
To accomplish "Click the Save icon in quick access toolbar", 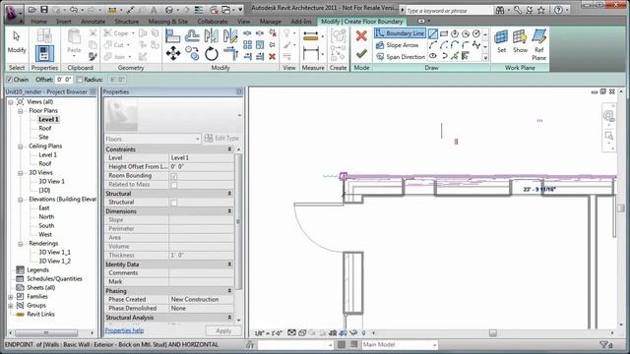I will 44,9.
